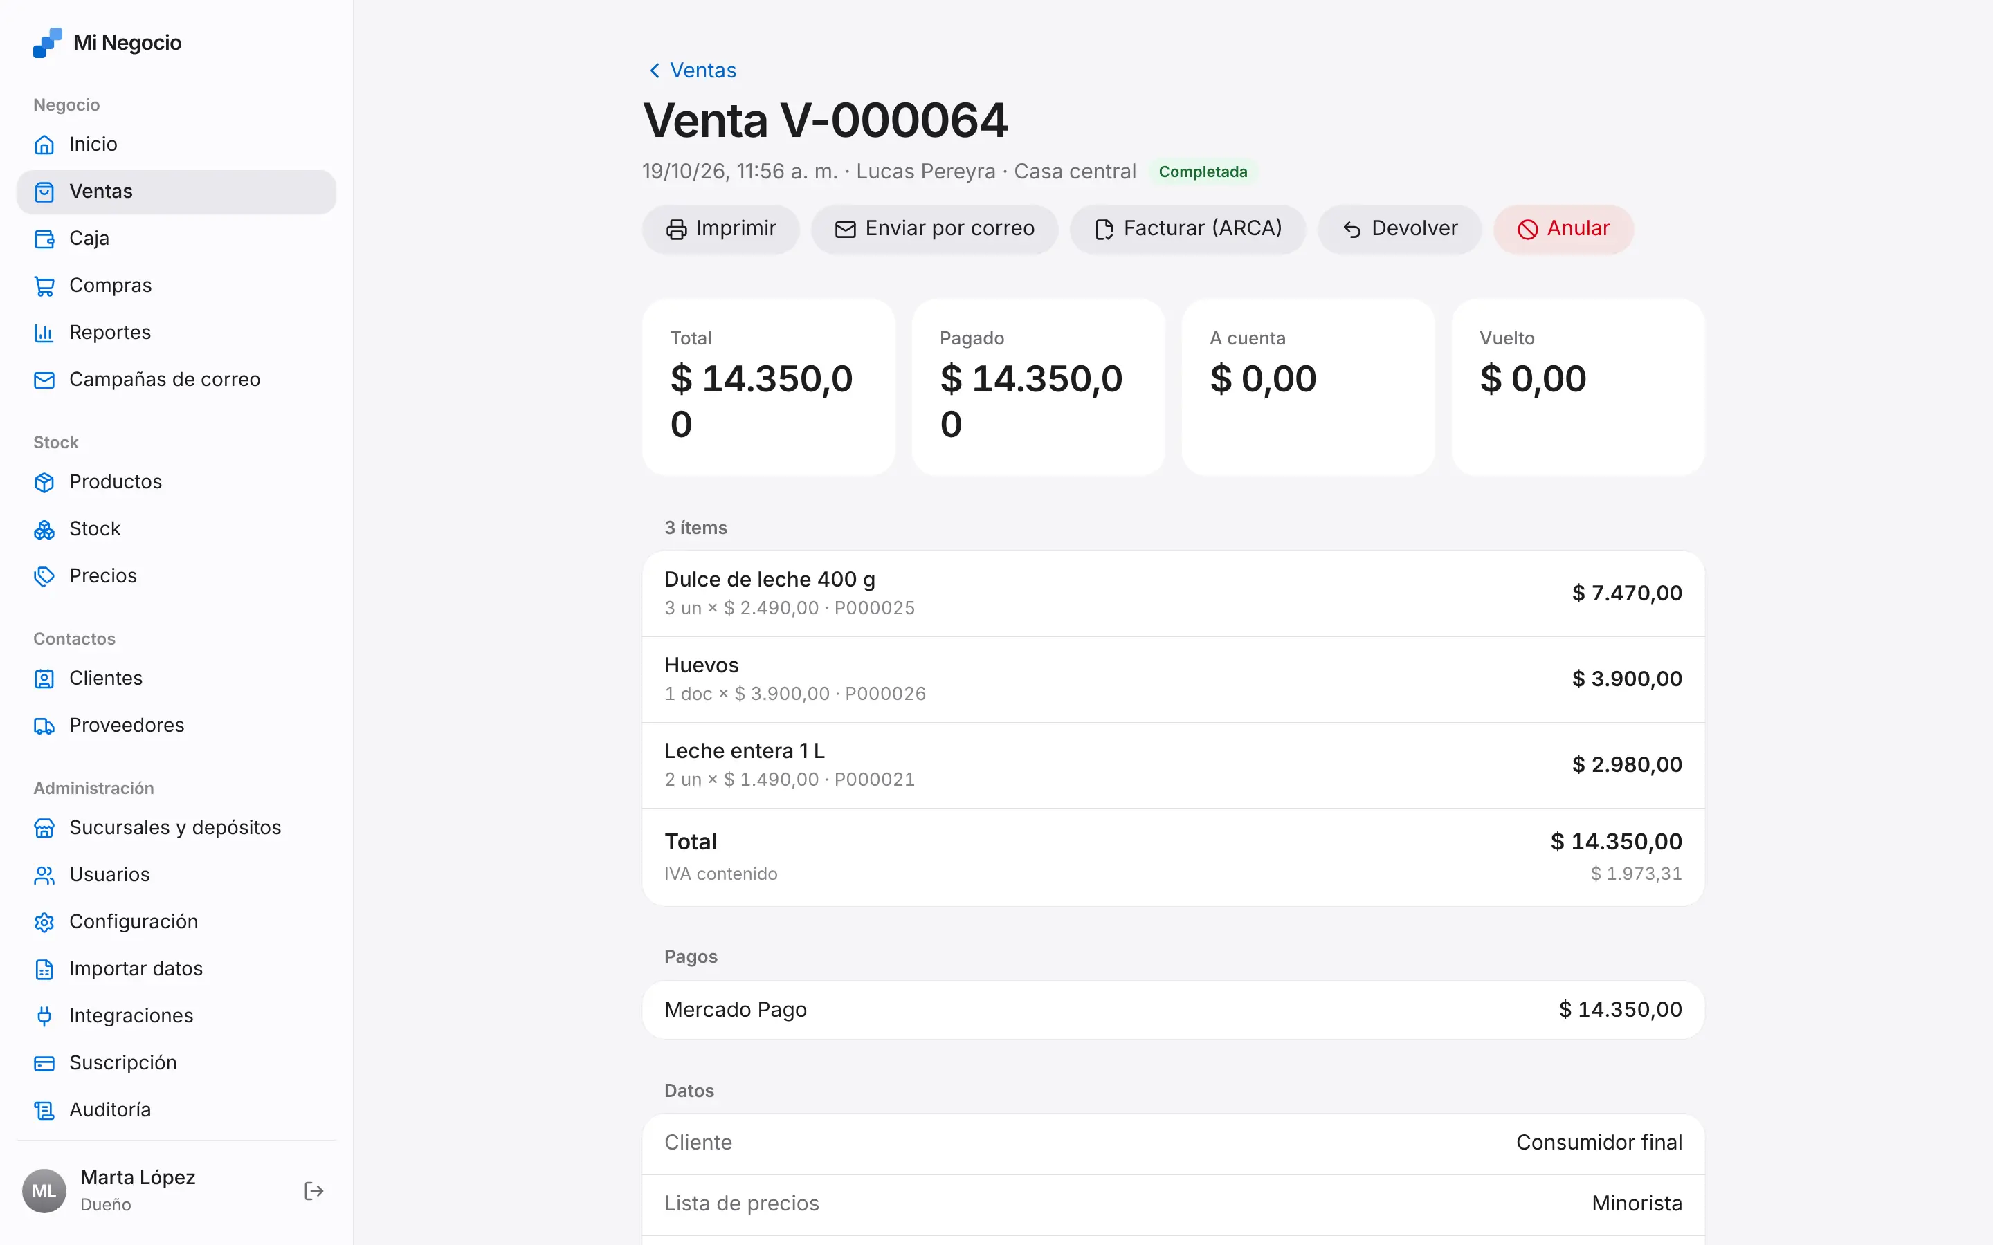Click the Mercado Pago payment row
This screenshot has height=1245, width=1993.
pos(1173,1010)
